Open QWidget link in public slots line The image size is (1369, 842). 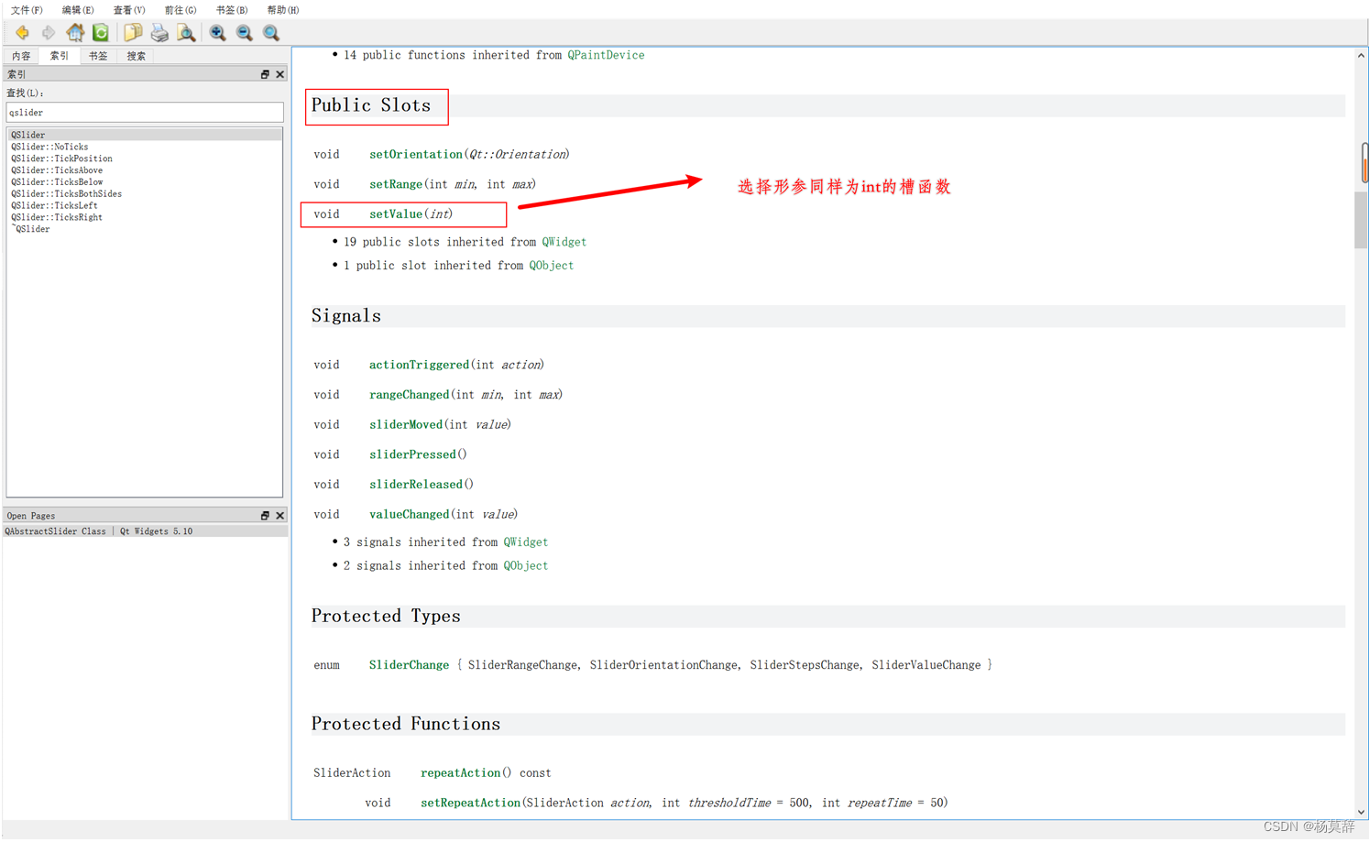pyautogui.click(x=564, y=242)
